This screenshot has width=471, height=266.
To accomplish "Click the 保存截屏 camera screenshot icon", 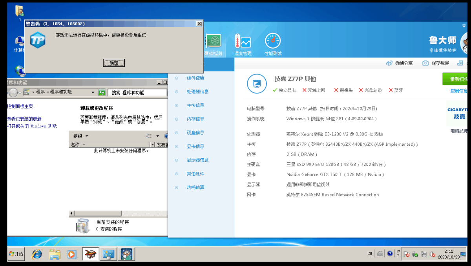I will click(425, 63).
